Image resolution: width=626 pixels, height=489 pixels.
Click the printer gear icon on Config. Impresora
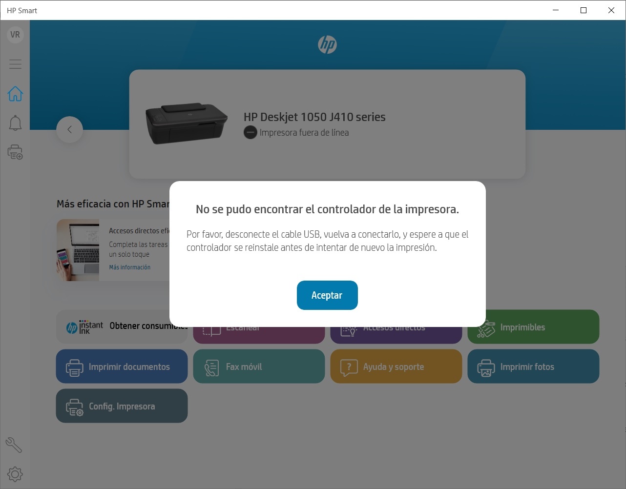pyautogui.click(x=74, y=407)
